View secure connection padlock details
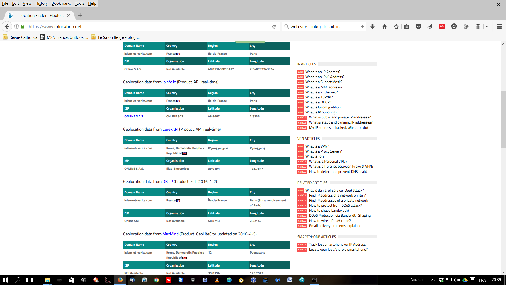 pyautogui.click(x=22, y=27)
